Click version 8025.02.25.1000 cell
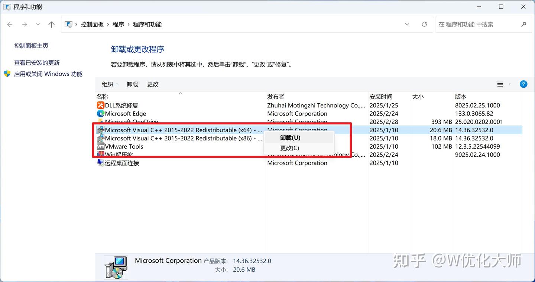Image resolution: width=535 pixels, height=282 pixels. click(477, 106)
